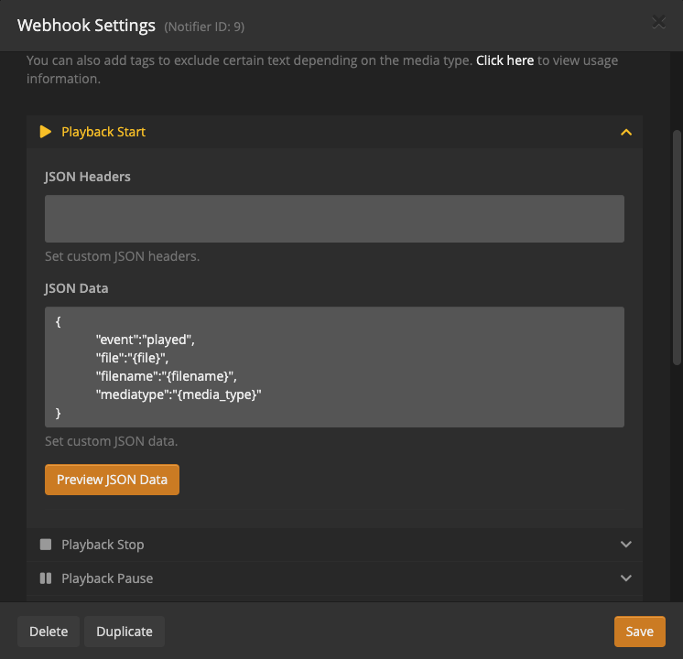Duplicate this webhook notifier
The width and height of the screenshot is (683, 659).
click(125, 632)
